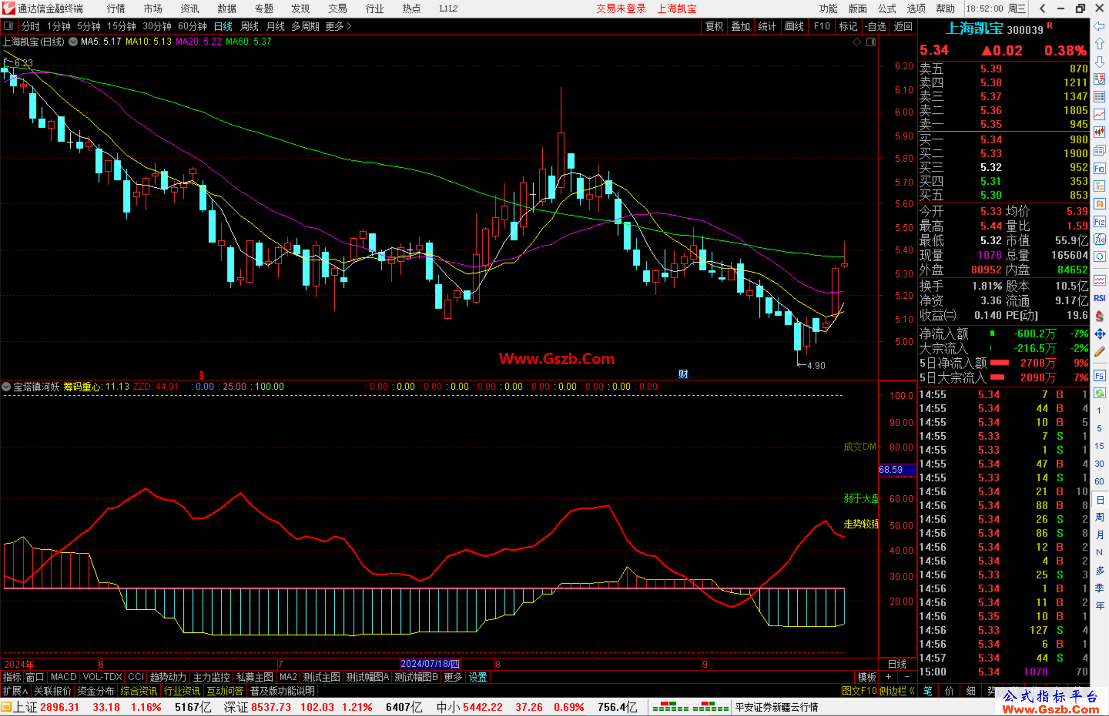Open the 指标 selector at bottom
This screenshot has height=716, width=1109.
pyautogui.click(x=12, y=677)
